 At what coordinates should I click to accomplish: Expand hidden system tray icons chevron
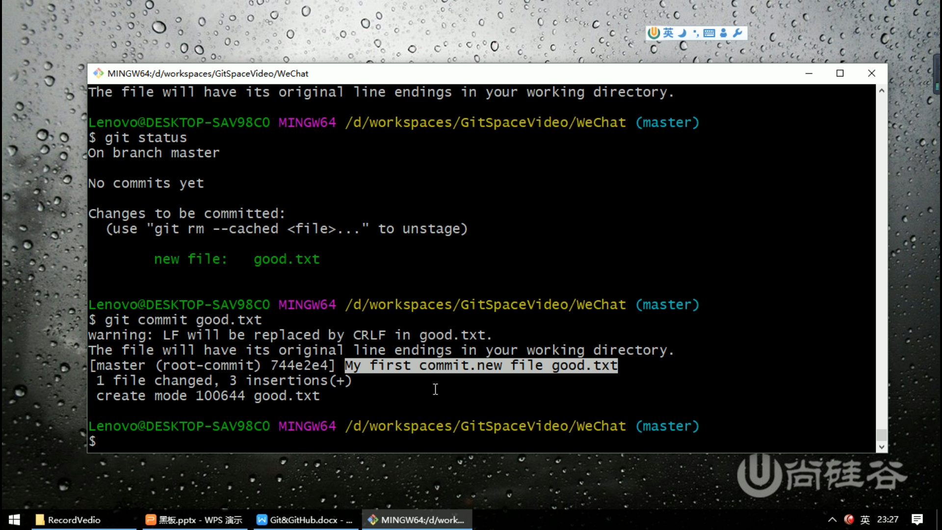click(832, 520)
